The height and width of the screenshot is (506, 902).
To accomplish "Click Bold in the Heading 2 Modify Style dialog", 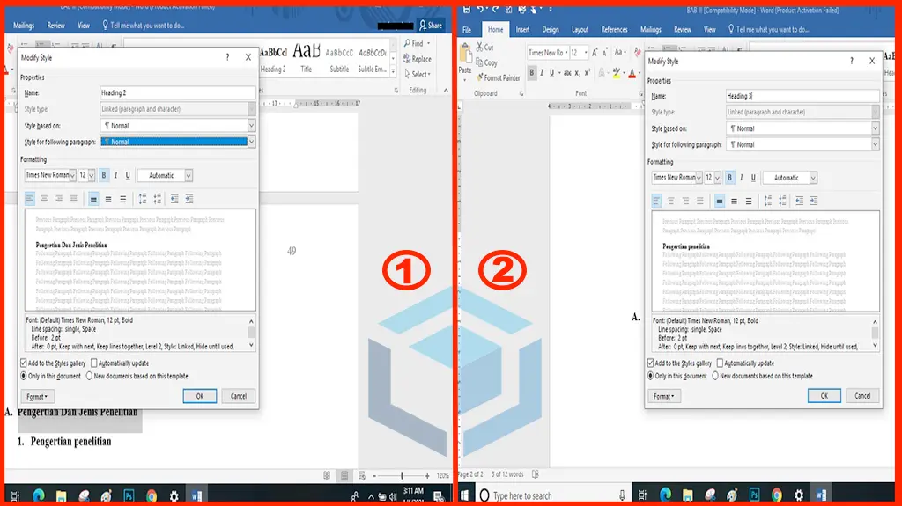I will coord(104,175).
